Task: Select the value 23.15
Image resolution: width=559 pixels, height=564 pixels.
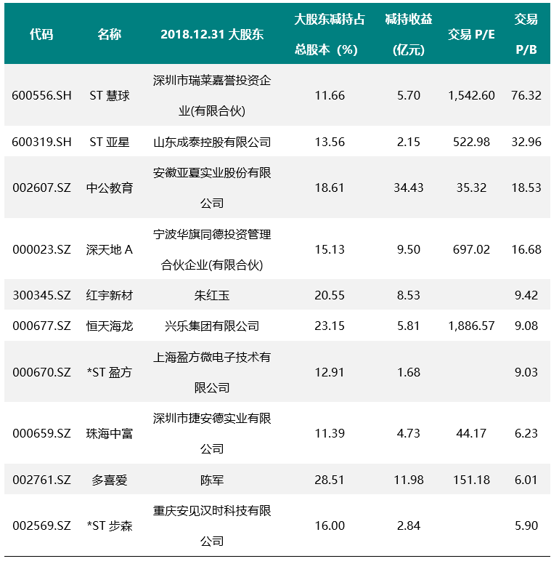Action: tap(330, 326)
